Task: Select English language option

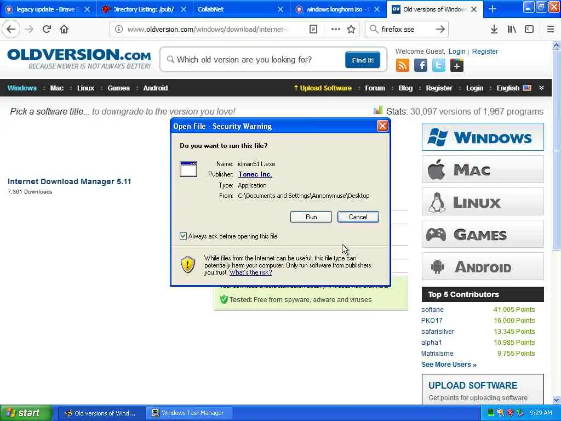Action: click(513, 88)
